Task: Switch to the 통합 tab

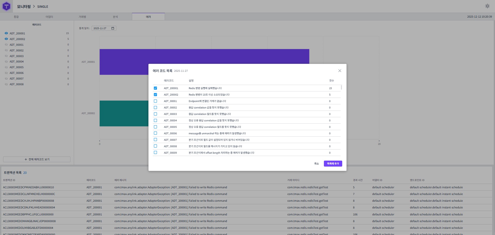Action: pos(16,17)
